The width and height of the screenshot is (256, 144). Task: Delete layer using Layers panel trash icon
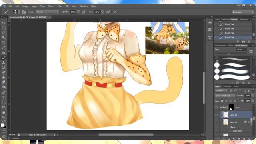pos(249,139)
